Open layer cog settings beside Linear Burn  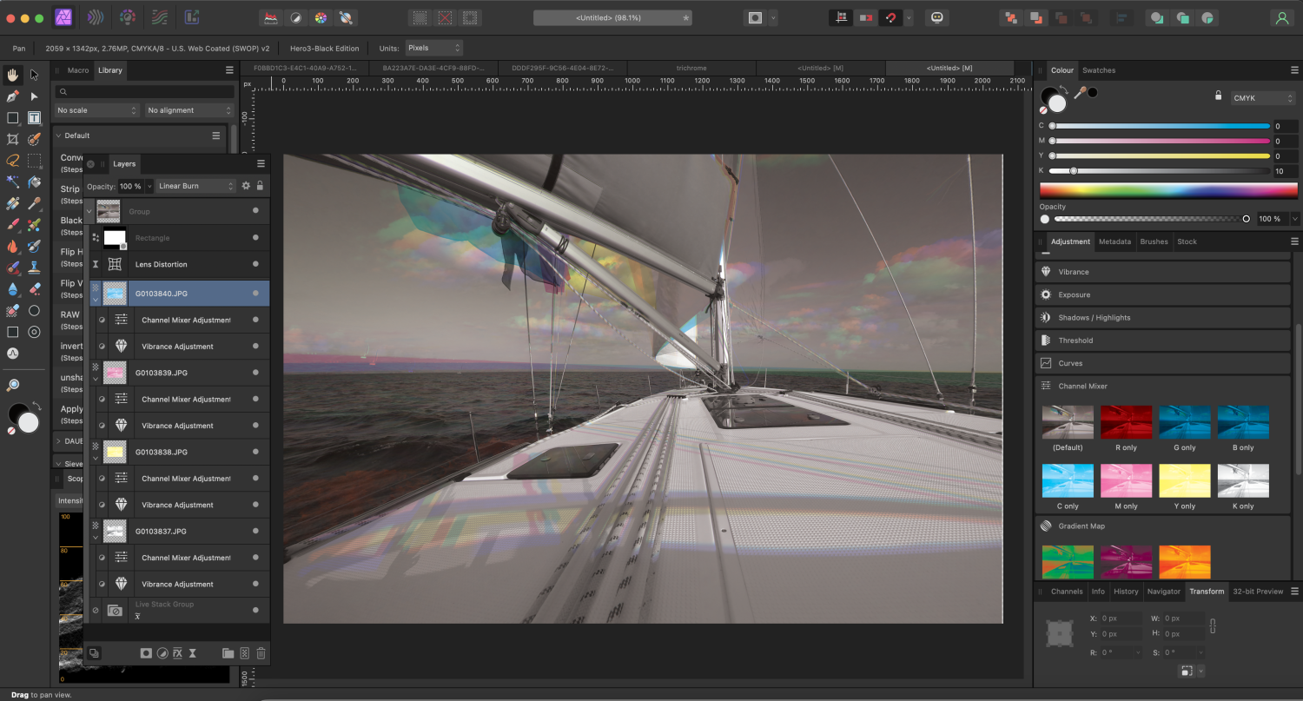246,186
